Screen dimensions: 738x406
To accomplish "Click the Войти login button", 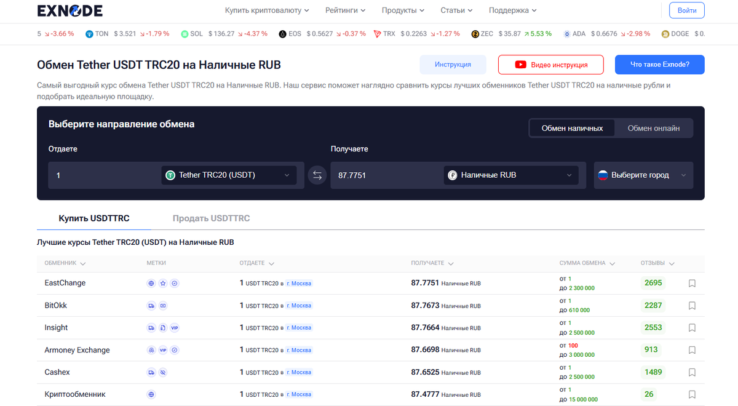I will [687, 10].
